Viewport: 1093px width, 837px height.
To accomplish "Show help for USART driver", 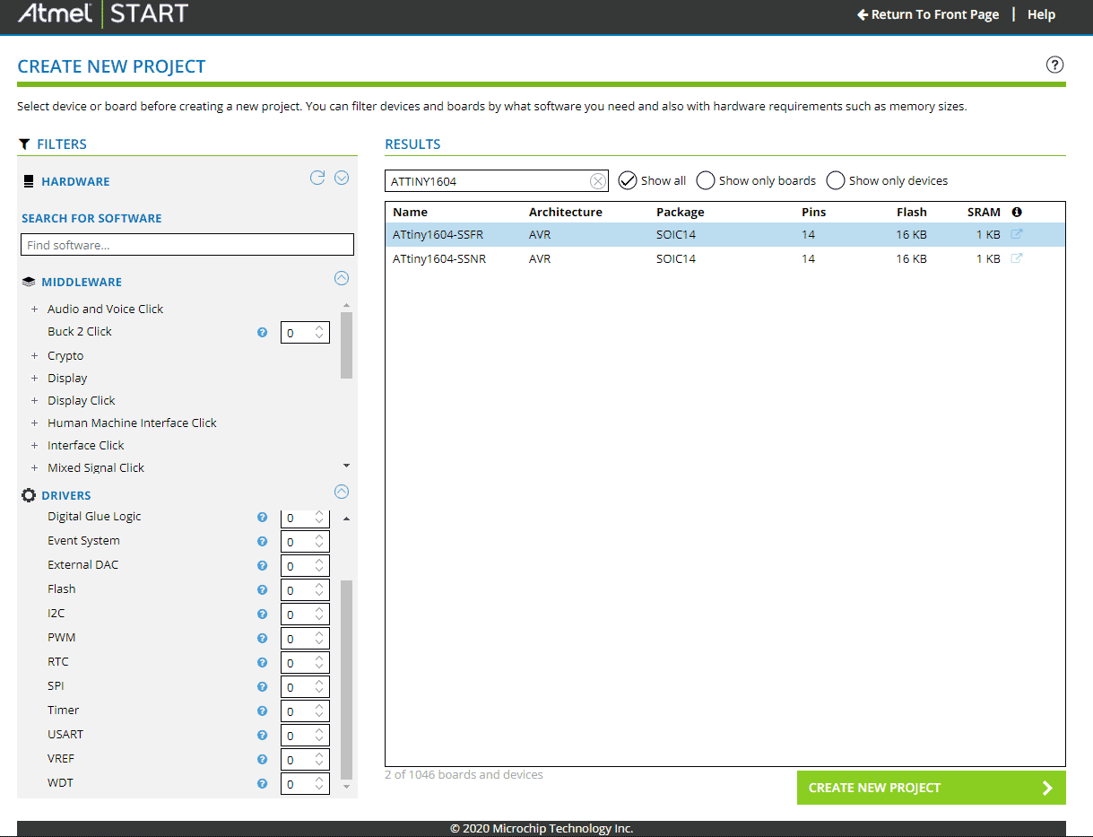I will pos(263,735).
